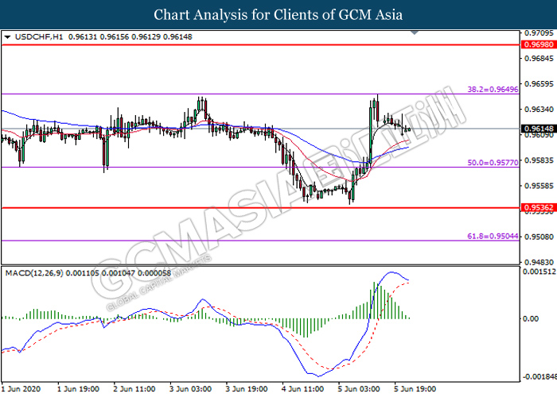This screenshot has width=557, height=397.
Task: Click the '1 Jun 19:00' time axis label
Action: point(78,389)
